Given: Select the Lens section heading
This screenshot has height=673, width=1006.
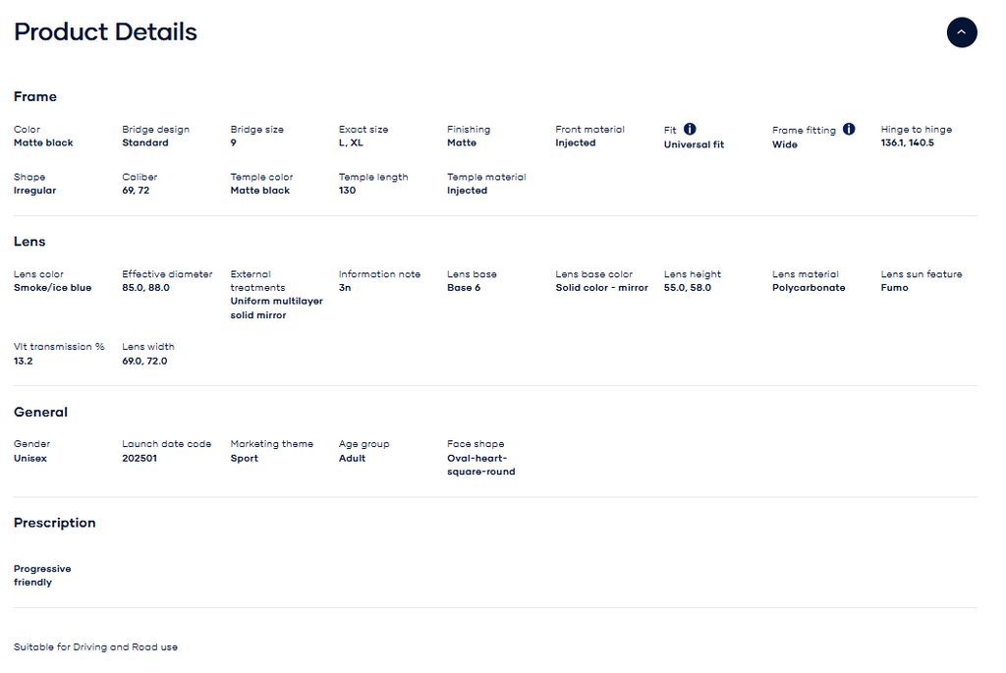Looking at the screenshot, I should [29, 242].
